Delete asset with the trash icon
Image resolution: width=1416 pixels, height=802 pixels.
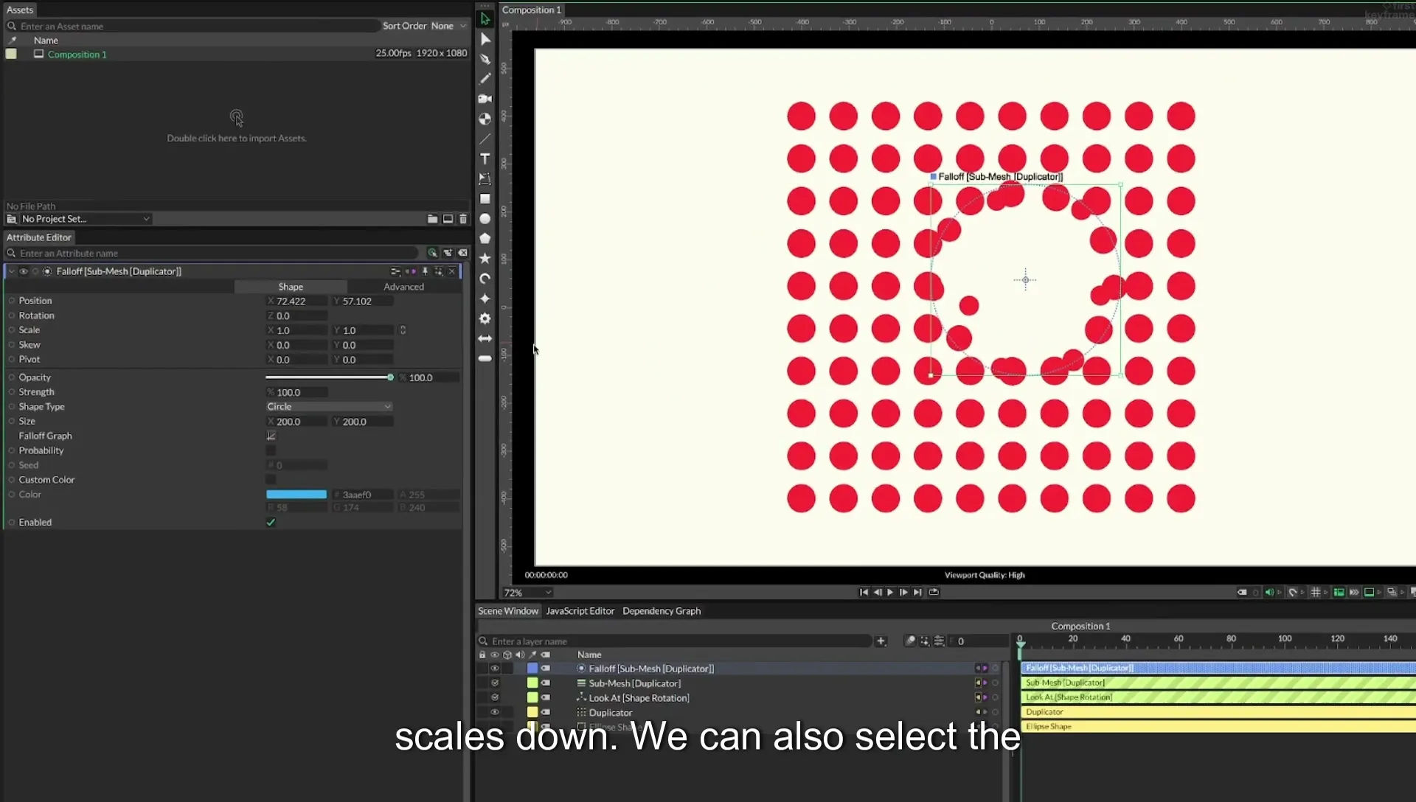[x=463, y=219]
